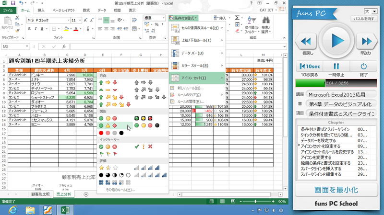Open Top/Bottom Rules submenu
The image size is (384, 215).
click(x=197, y=40)
